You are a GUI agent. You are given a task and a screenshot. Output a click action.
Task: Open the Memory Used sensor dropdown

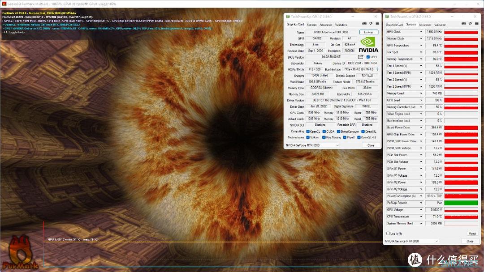click(421, 93)
